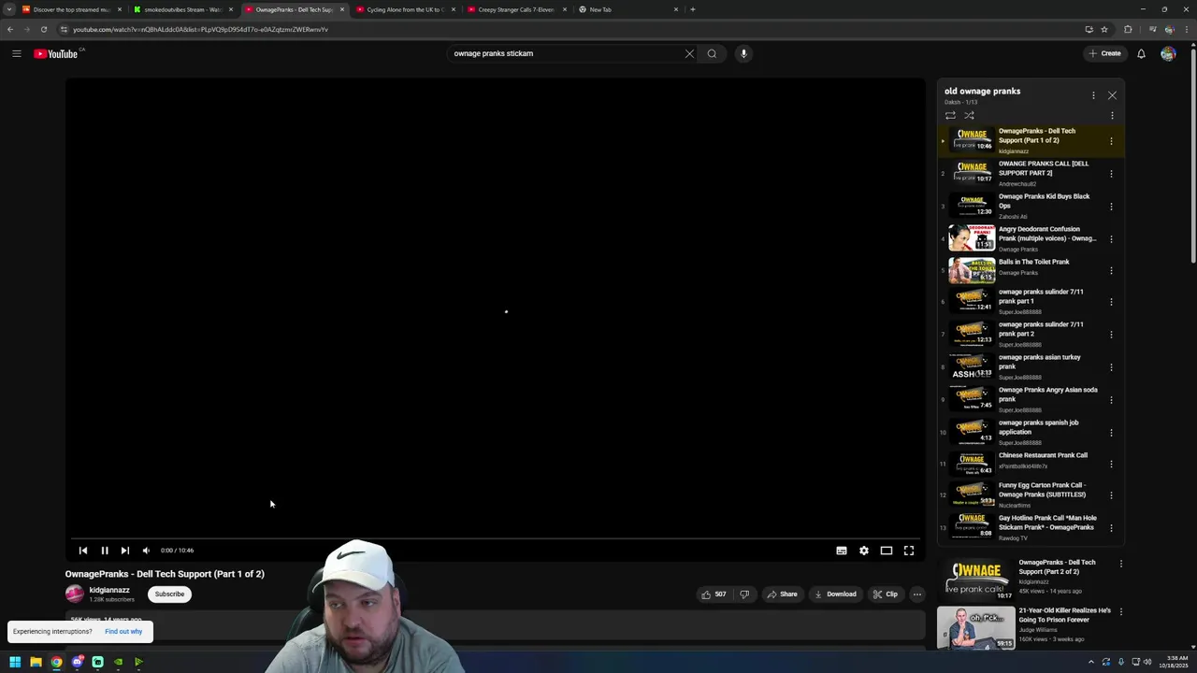Switch to Discover the top streamed music tab
The height and width of the screenshot is (673, 1197).
(71, 9)
